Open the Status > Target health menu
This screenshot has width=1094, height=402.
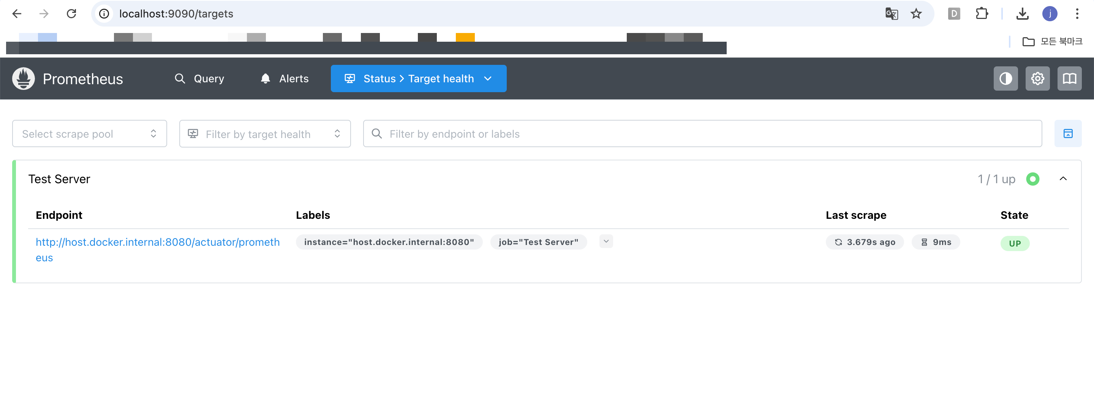[418, 79]
